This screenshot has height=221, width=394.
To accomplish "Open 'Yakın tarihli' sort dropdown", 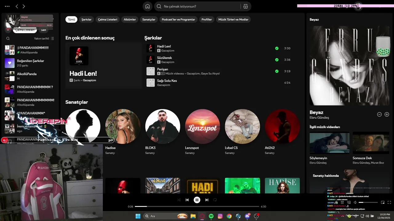I will point(44,38).
